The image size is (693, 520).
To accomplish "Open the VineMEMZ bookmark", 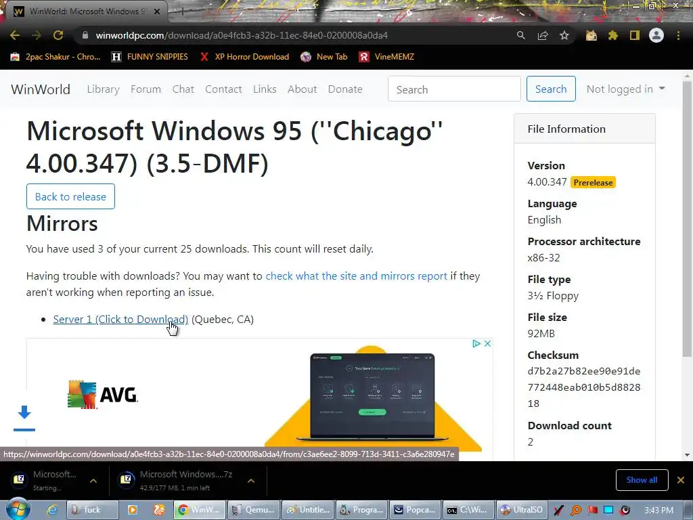I will (386, 57).
